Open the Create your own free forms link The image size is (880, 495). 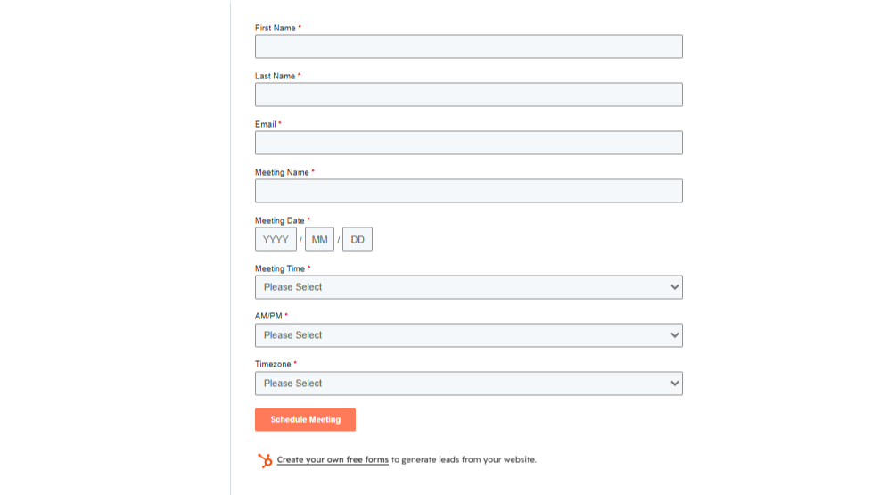pyautogui.click(x=333, y=459)
